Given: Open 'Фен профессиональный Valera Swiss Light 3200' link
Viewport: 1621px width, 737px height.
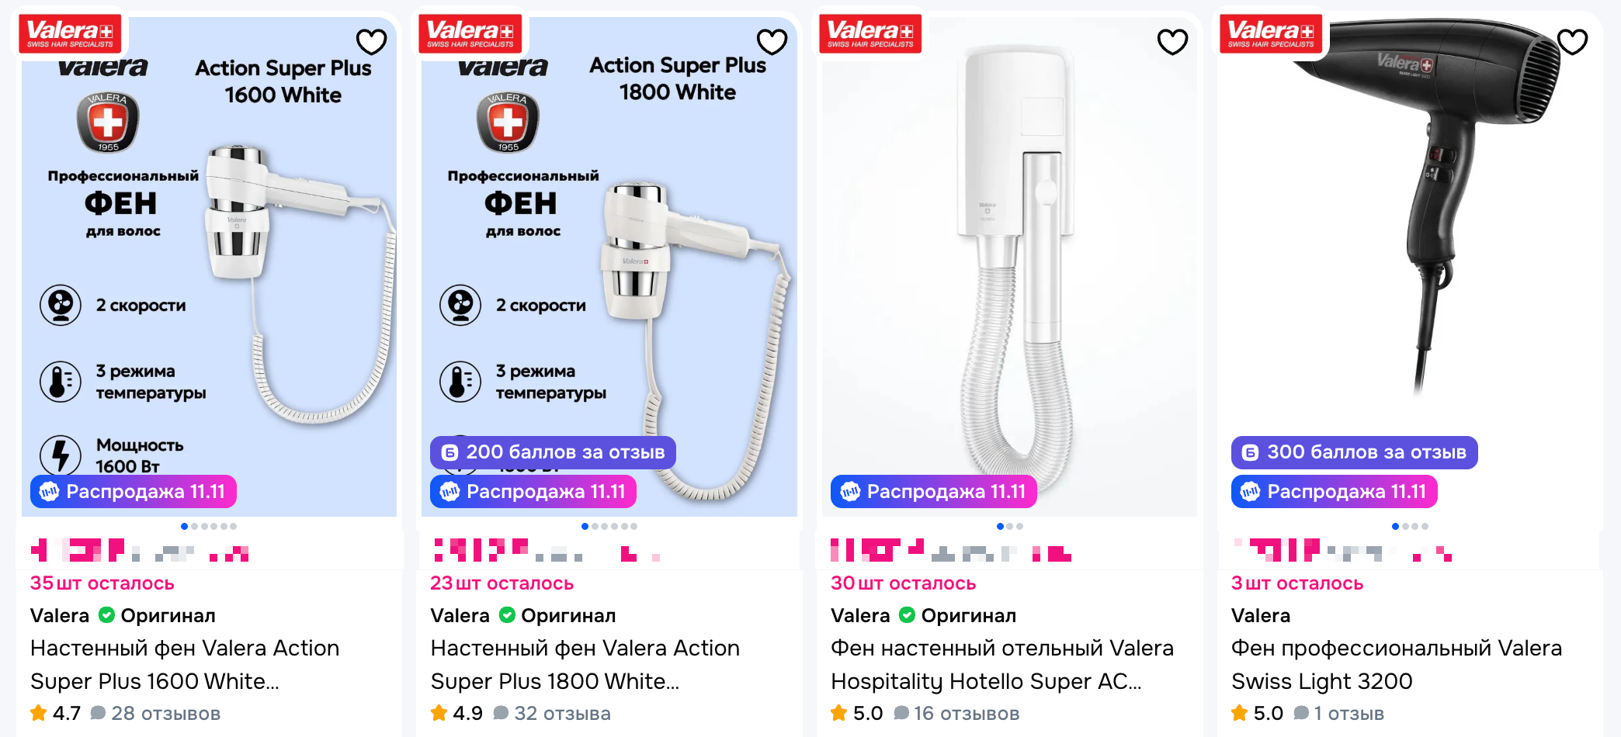Looking at the screenshot, I should (1396, 664).
